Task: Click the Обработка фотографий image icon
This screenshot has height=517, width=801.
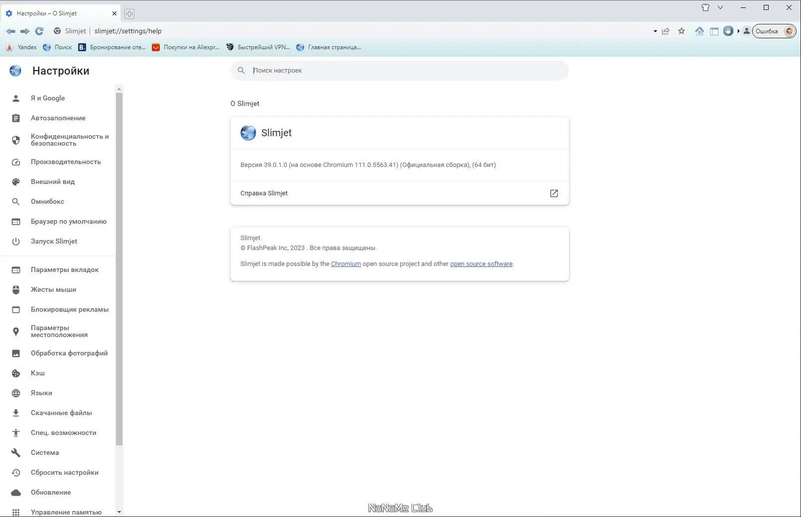Action: coord(16,353)
